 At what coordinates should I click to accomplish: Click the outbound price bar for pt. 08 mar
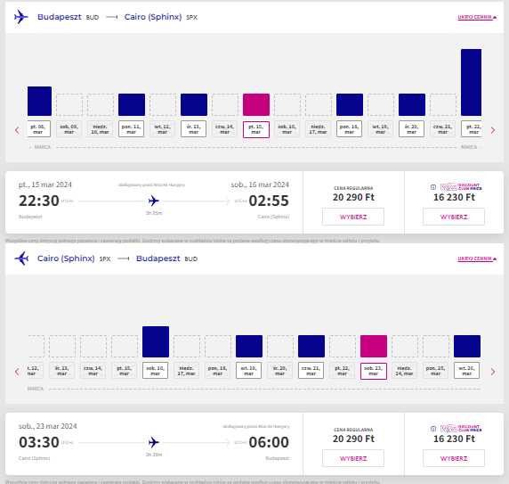point(39,101)
